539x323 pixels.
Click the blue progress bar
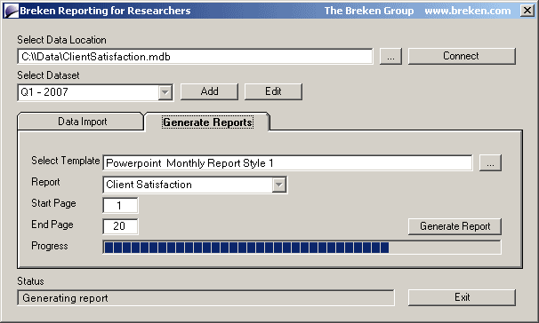(302, 248)
